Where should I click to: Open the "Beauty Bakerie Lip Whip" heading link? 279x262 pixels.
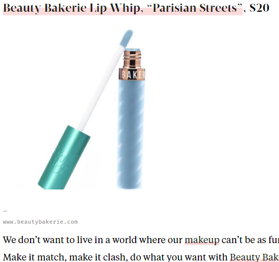123,8
